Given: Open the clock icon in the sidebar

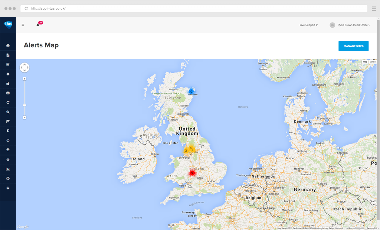Looking at the screenshot, I should (8, 141).
